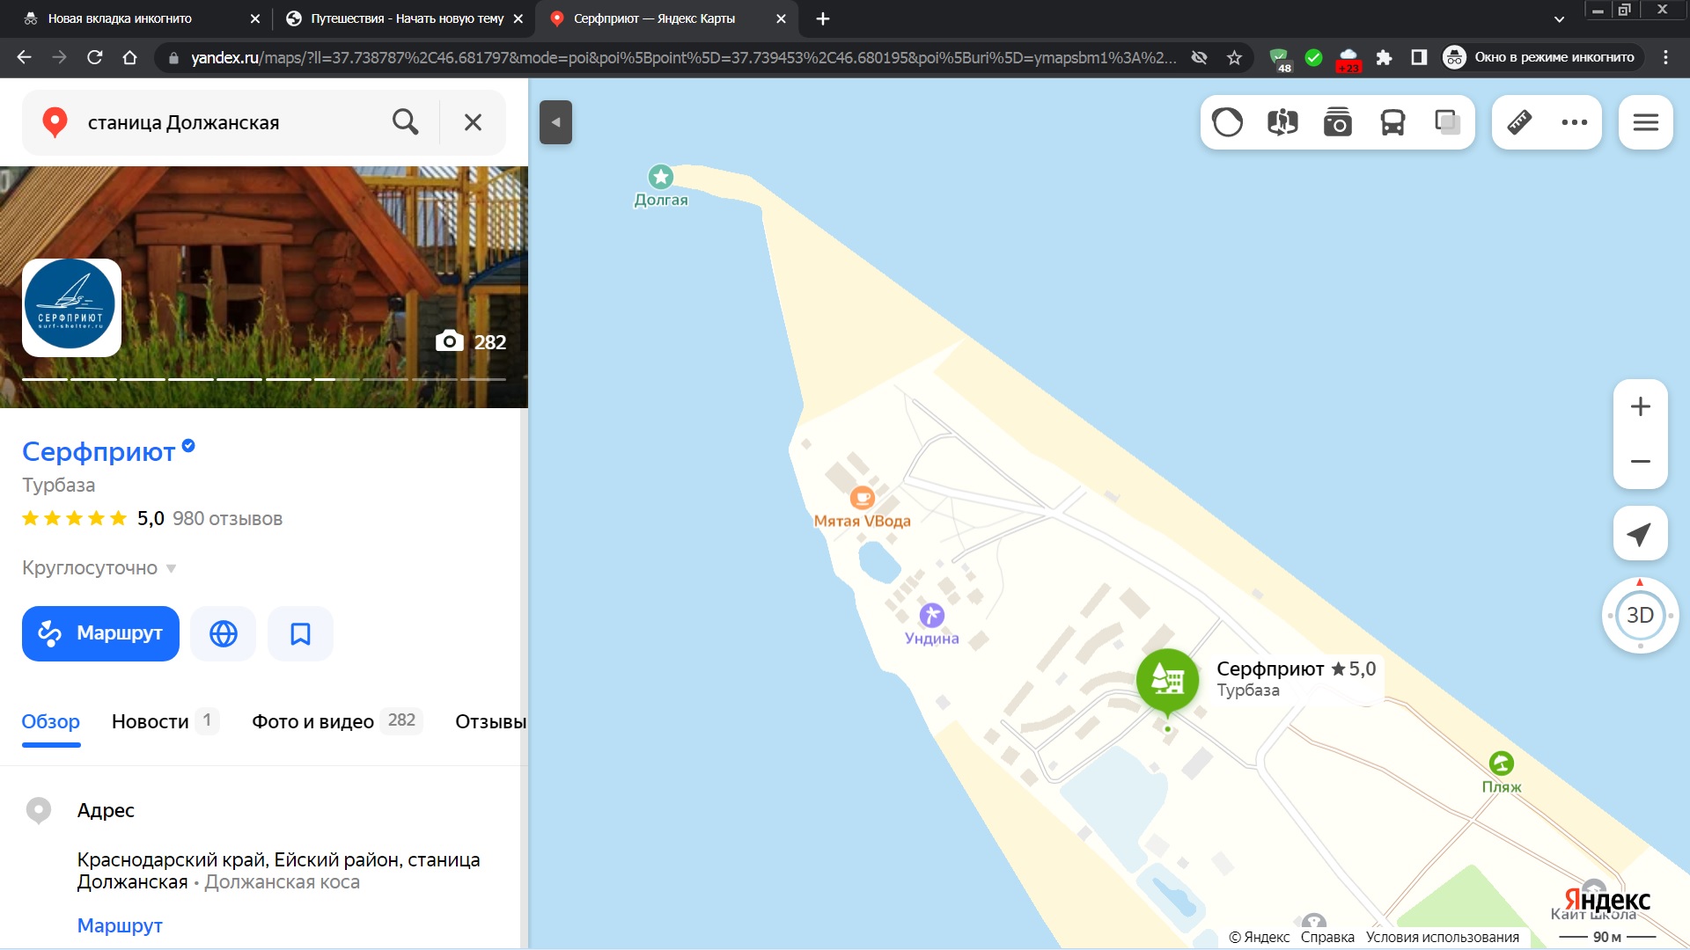The width and height of the screenshot is (1690, 950).
Task: Locate me with the arrow button
Action: pyautogui.click(x=1640, y=533)
